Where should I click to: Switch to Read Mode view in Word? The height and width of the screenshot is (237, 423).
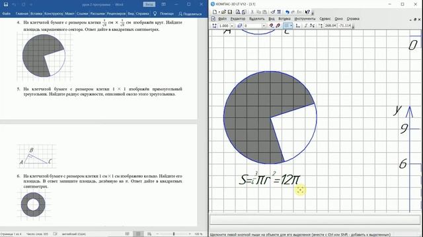[x=128, y=234]
